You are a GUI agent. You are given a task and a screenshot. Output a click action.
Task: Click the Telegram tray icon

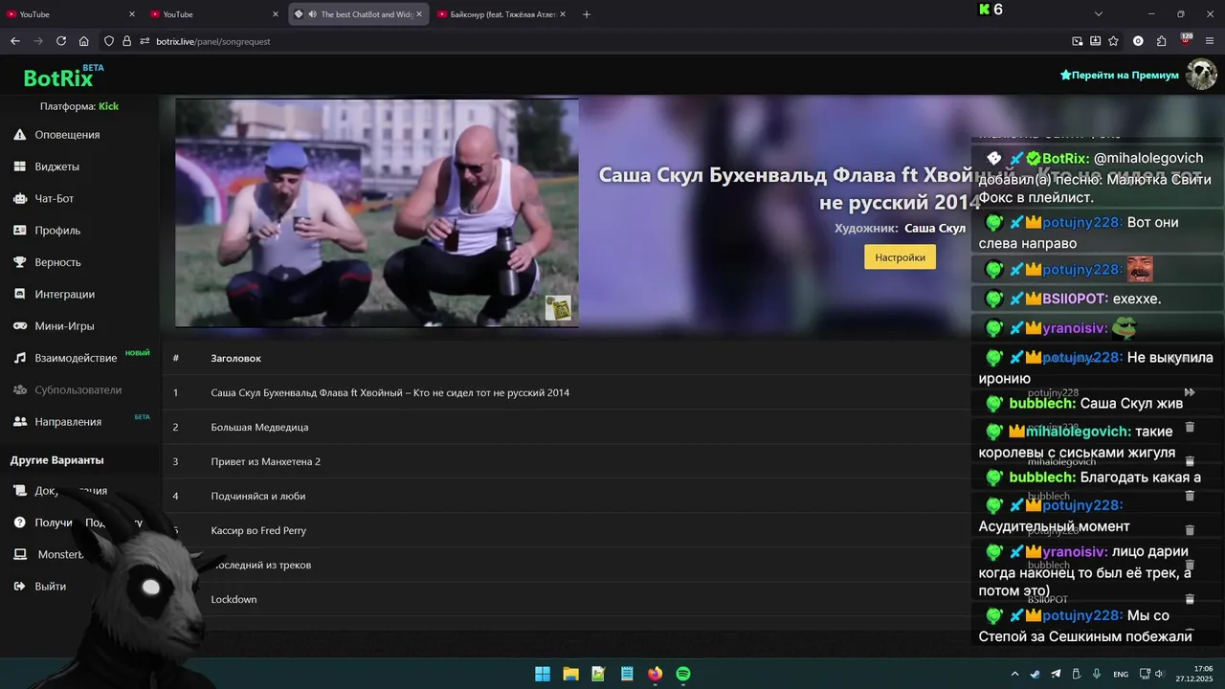click(1056, 675)
